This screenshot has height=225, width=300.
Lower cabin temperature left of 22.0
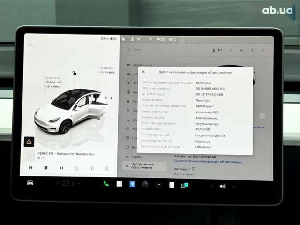point(58,183)
